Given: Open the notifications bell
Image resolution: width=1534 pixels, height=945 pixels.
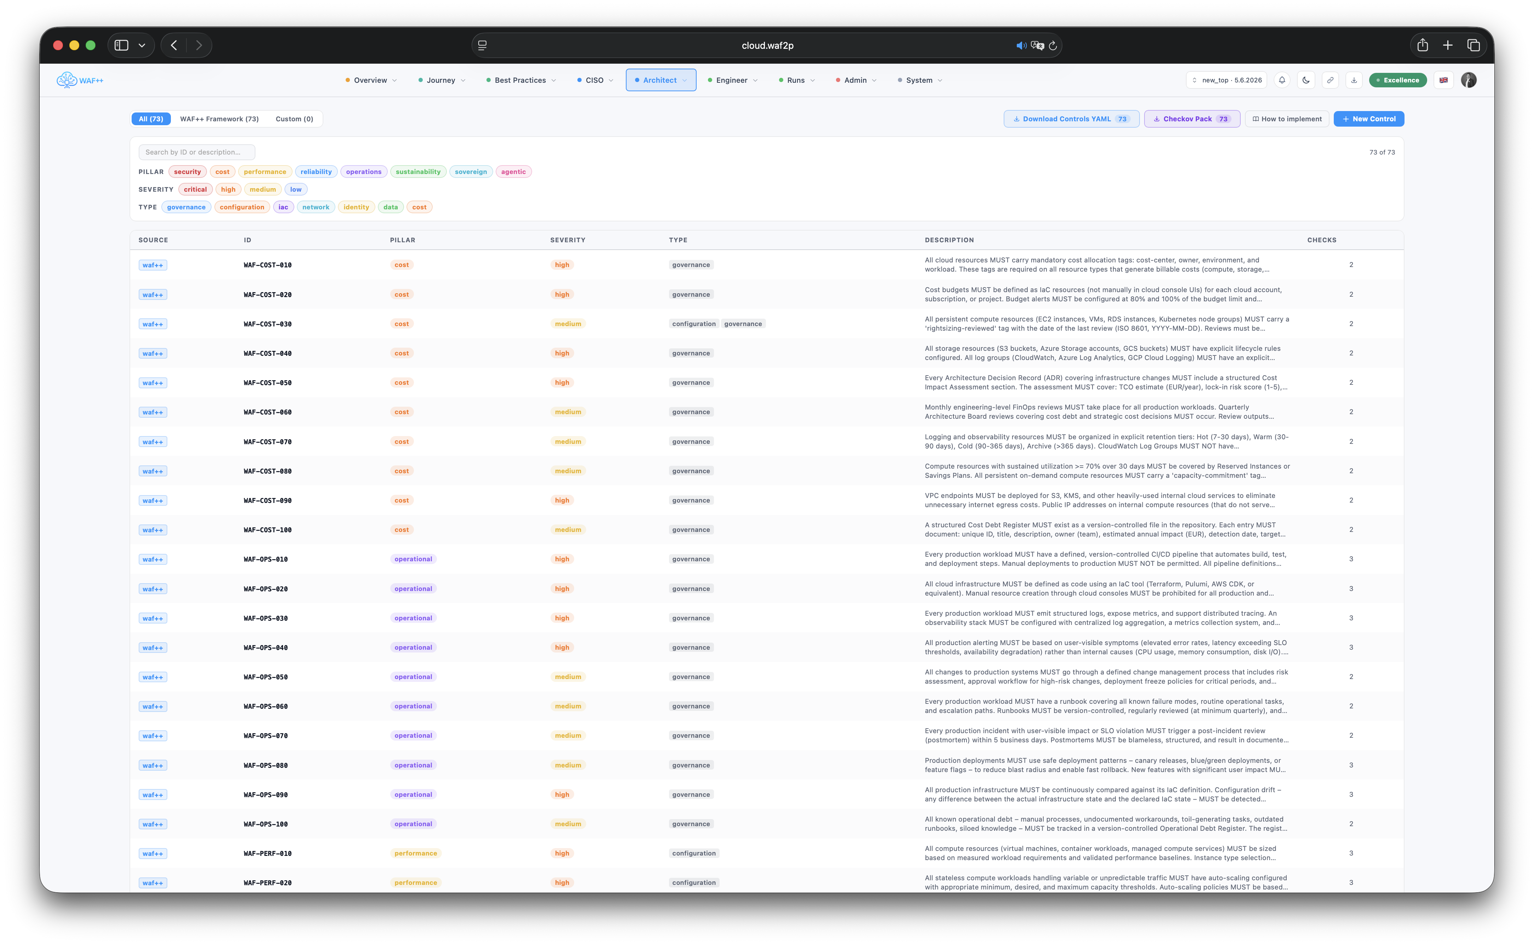Looking at the screenshot, I should 1282,80.
